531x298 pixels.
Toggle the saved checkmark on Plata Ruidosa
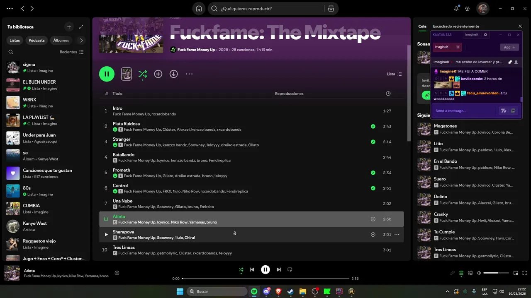pyautogui.click(x=373, y=126)
